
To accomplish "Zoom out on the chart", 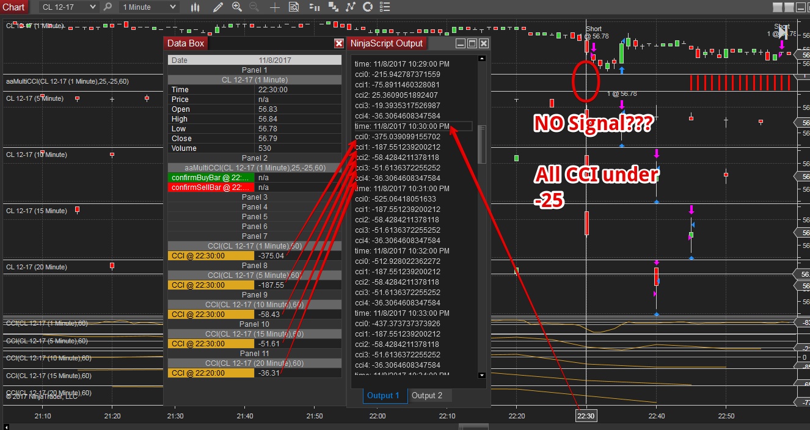I will tap(254, 7).
